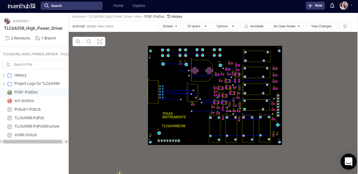
Task: Click the Search File input
Action: coord(34,64)
